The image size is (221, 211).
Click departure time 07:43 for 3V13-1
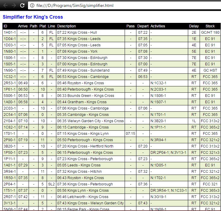click(143, 203)
